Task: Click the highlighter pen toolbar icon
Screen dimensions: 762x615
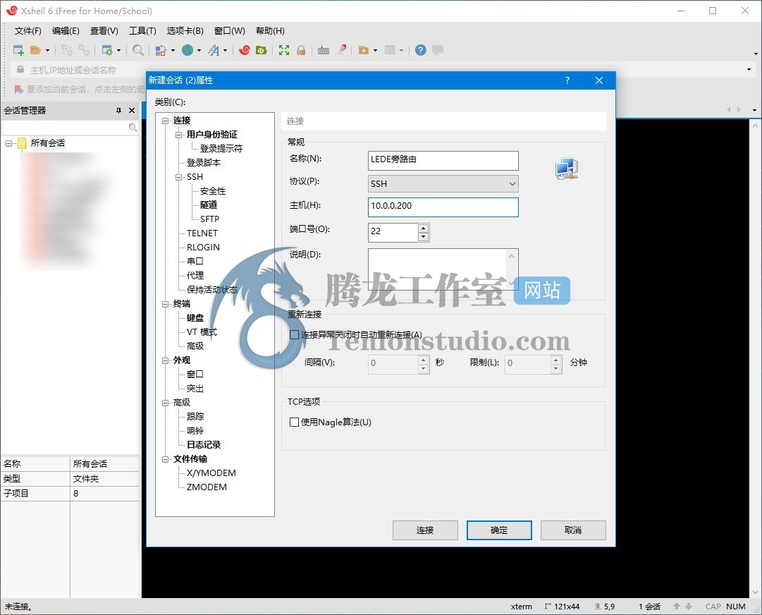Action: (341, 49)
